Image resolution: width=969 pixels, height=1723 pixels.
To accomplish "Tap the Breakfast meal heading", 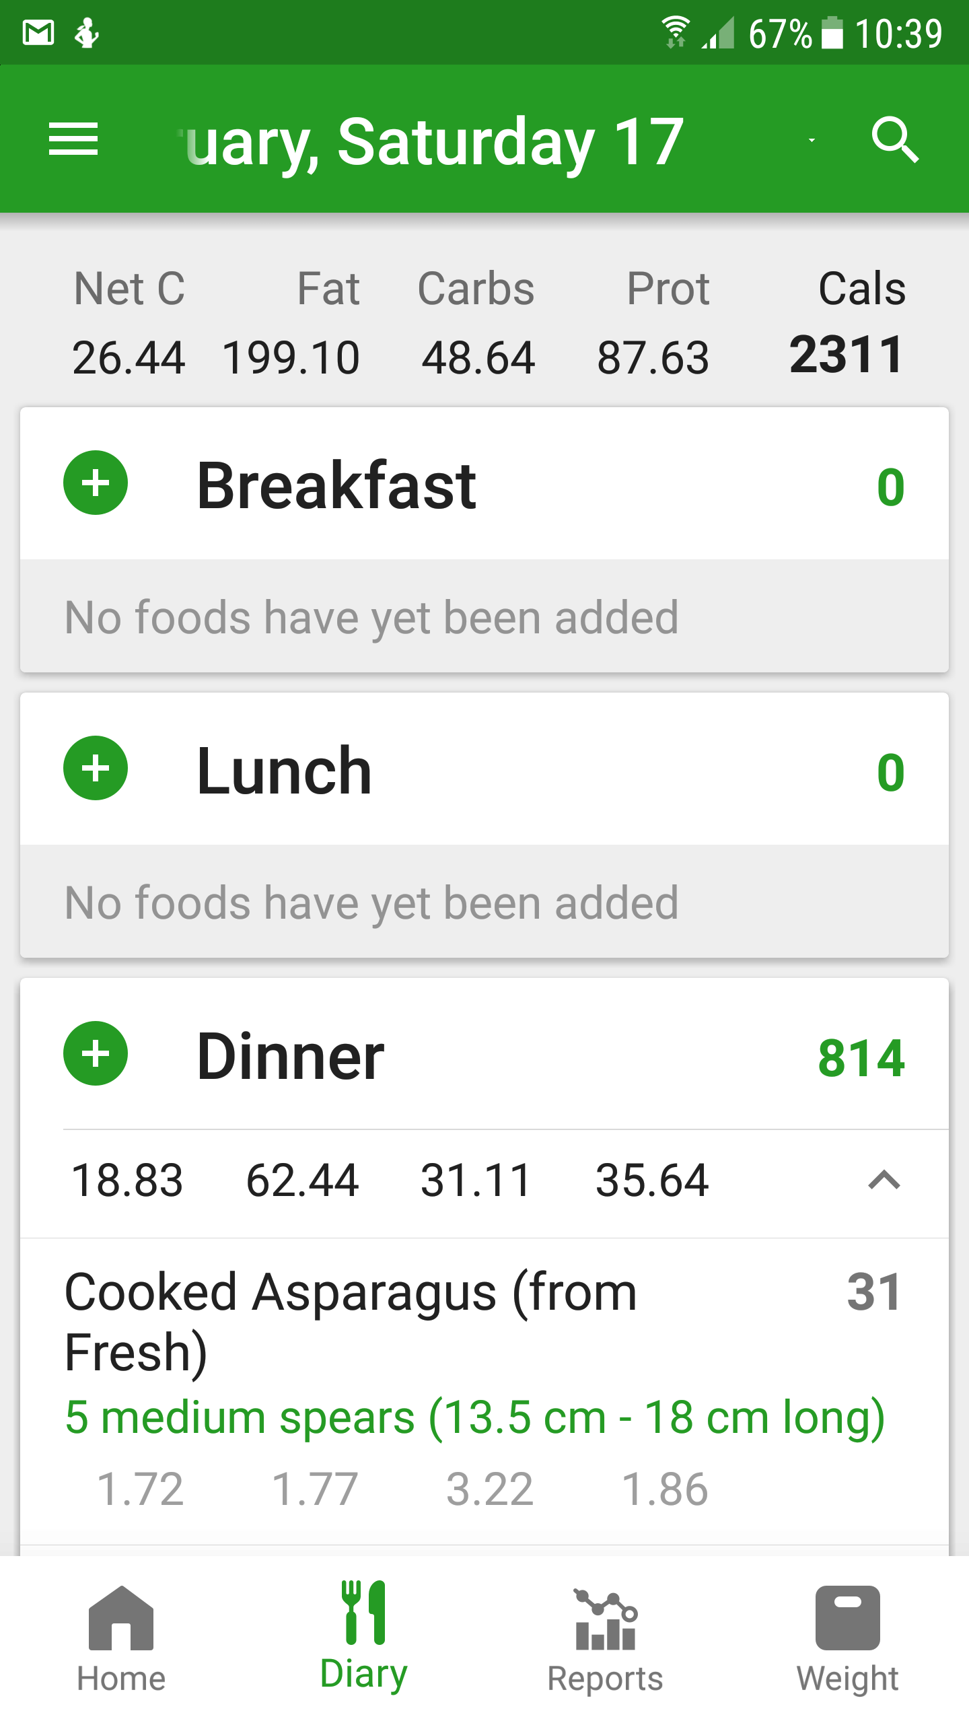I will 336,485.
